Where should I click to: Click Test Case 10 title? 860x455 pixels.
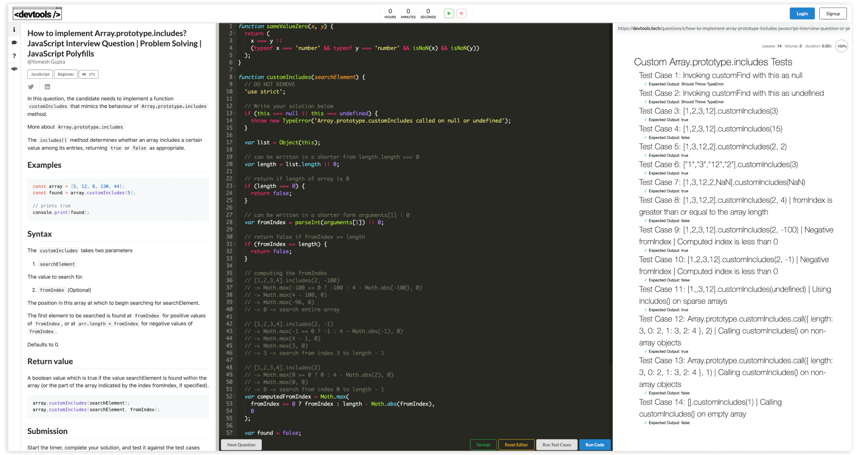(734, 265)
